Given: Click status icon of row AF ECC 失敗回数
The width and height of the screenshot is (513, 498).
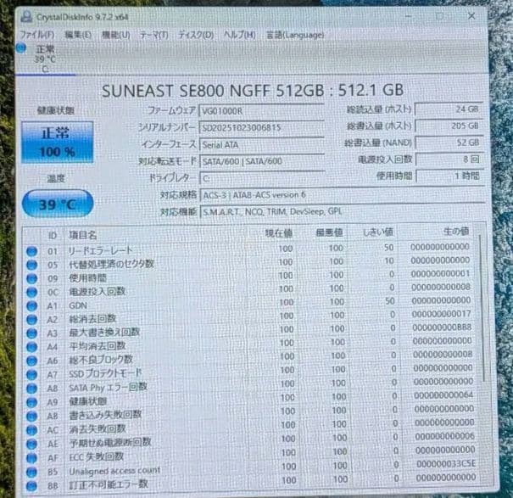Looking at the screenshot, I should 31,458.
